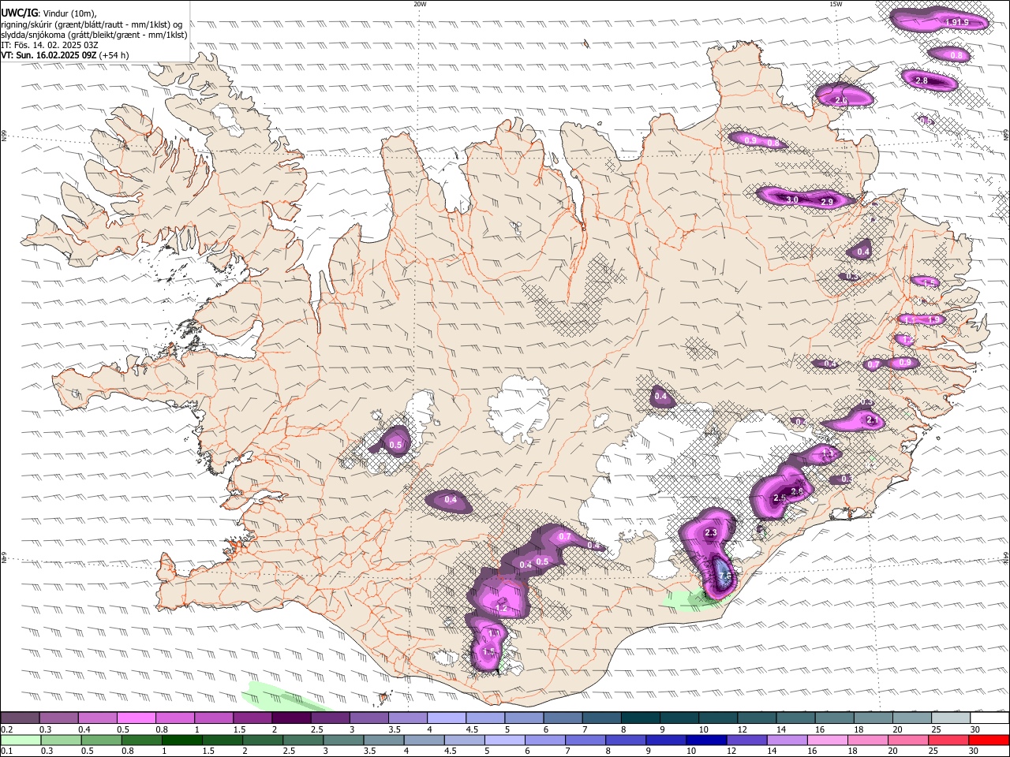Click the 'rigning/skúrir' legend description line

pos(92,24)
